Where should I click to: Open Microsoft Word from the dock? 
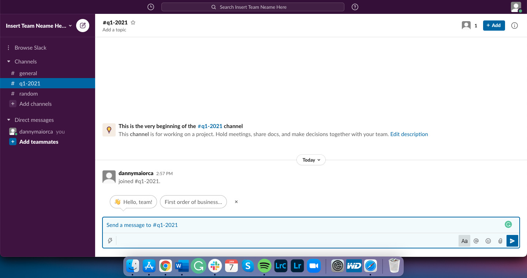182,266
